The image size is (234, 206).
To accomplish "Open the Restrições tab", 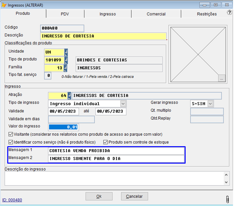I will 206,14.
